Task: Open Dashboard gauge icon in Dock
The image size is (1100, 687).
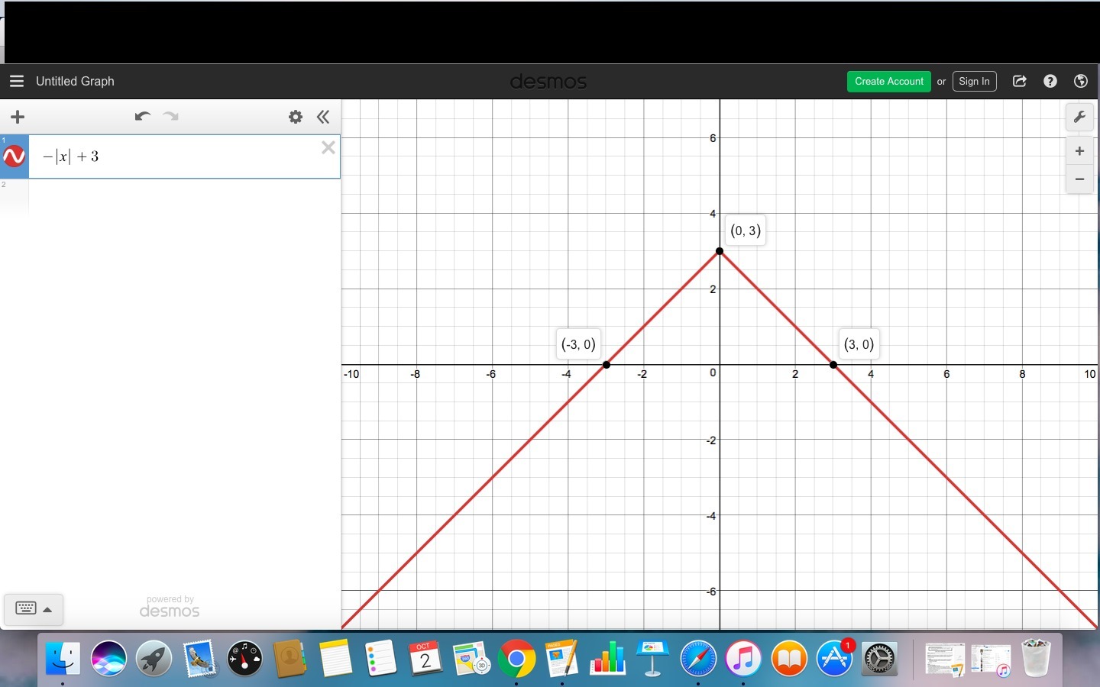Action: 245,658
